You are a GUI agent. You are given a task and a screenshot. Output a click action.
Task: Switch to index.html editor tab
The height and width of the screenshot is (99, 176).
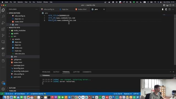[82, 9]
